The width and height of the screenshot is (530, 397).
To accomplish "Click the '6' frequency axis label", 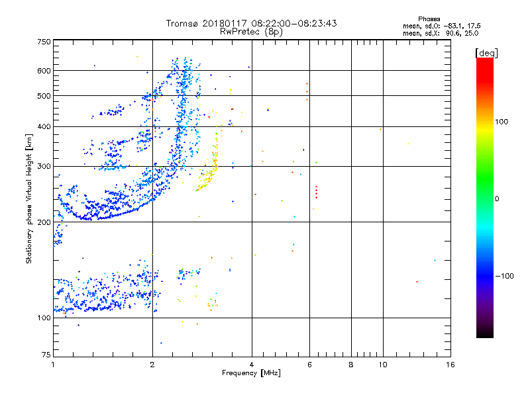I will [309, 365].
